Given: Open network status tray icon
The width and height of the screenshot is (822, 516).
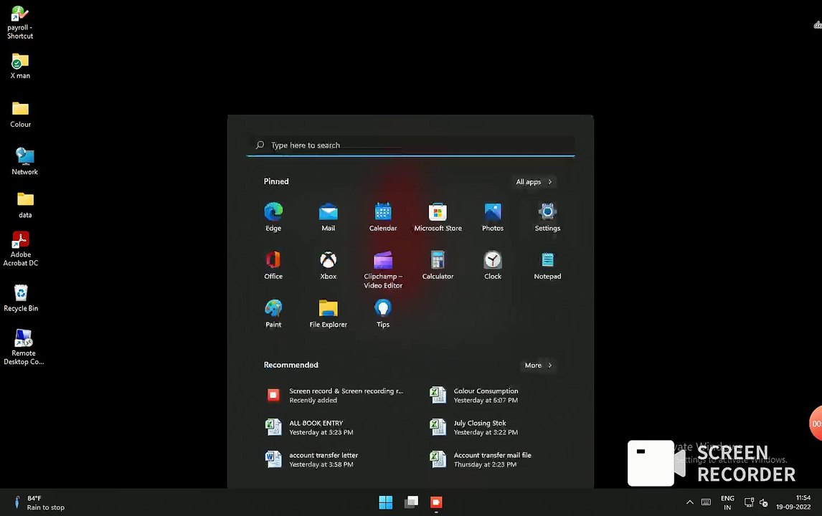Looking at the screenshot, I should (x=749, y=502).
